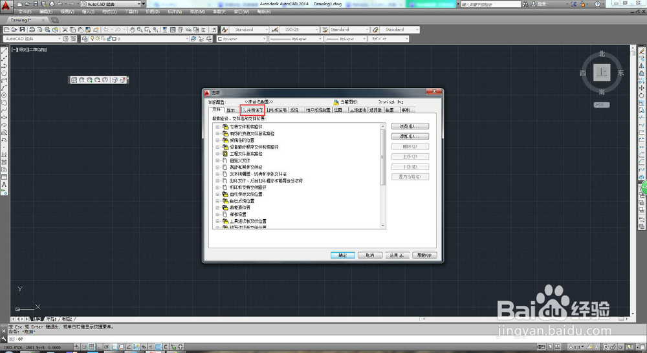647x353 pixels.
Task: Click 帮助(H) button in Options dialog
Action: click(424, 255)
